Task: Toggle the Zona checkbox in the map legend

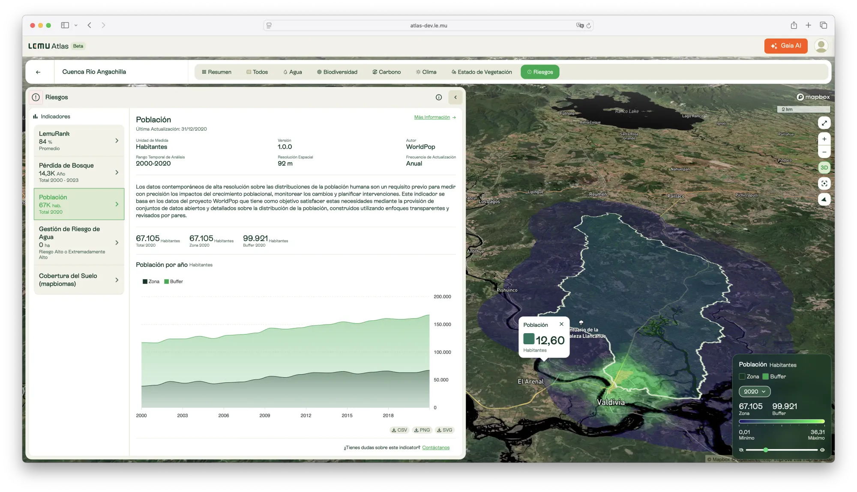Action: pyautogui.click(x=743, y=376)
